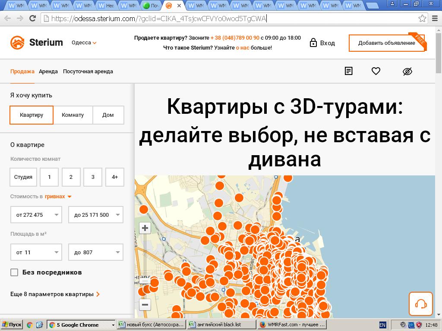Viewport: 442px width, 331px height.
Task: Click the Sterium house logo icon
Action: 17,42
